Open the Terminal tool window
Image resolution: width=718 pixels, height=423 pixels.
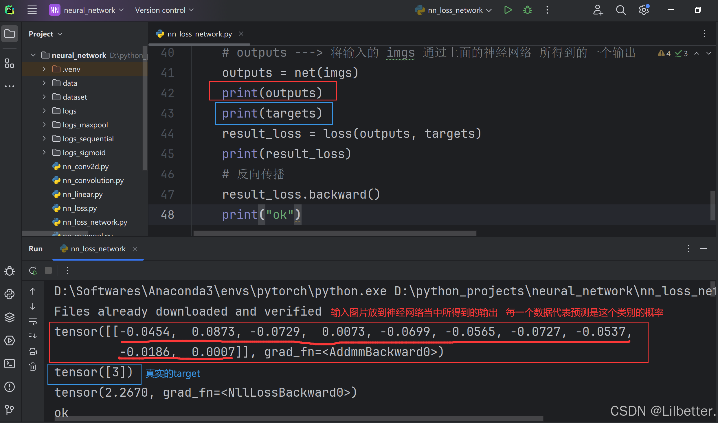point(10,364)
